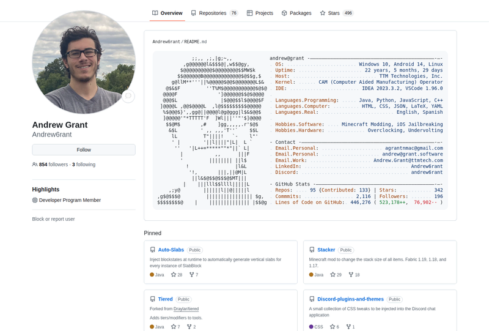This screenshot has height=331, width=489.
Task: Click the Andrew.Grant@ttmtech.com work email
Action: click(408, 160)
